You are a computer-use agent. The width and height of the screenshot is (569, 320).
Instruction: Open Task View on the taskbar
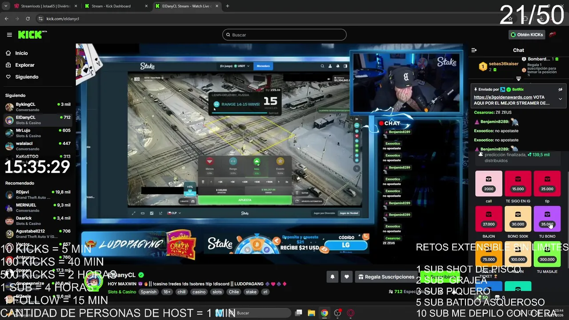(x=299, y=313)
